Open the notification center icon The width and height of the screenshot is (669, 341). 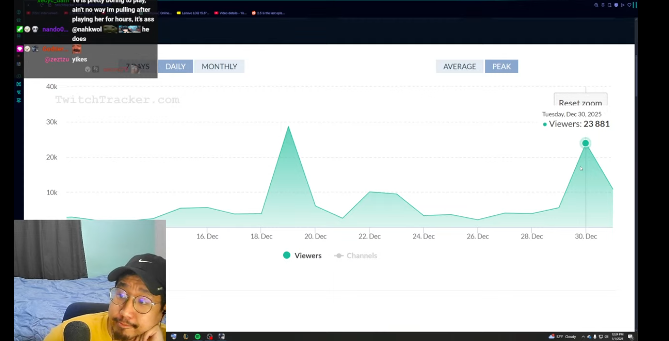(x=630, y=337)
